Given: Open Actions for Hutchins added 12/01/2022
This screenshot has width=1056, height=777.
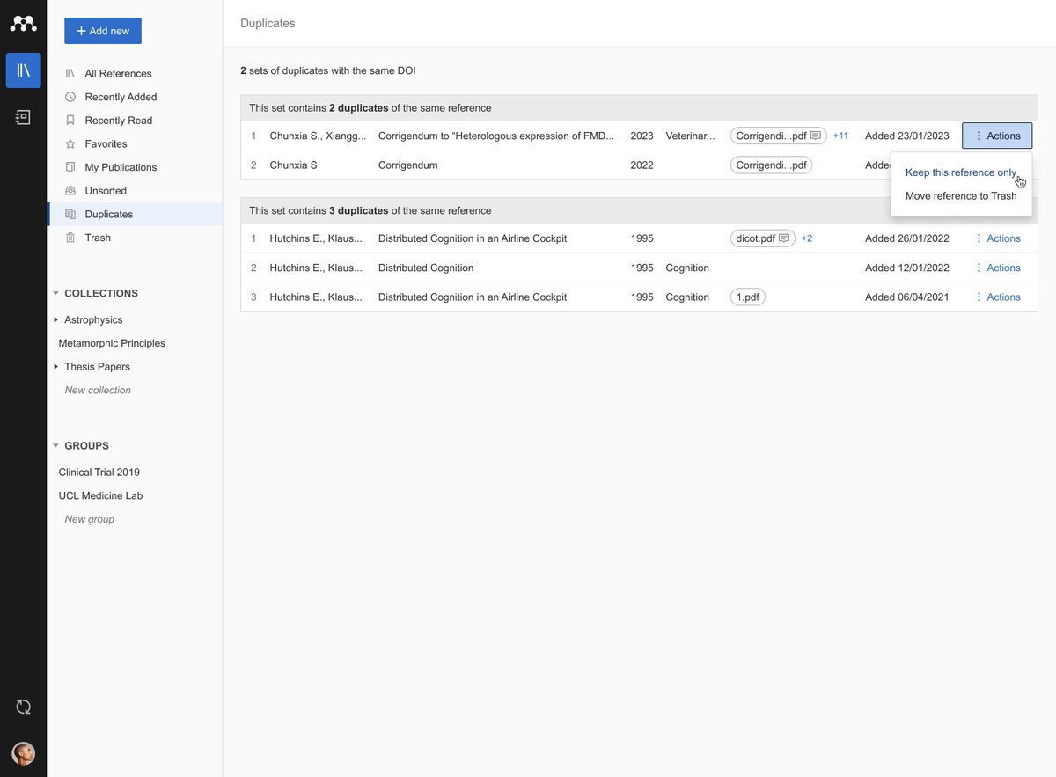Looking at the screenshot, I should [998, 268].
